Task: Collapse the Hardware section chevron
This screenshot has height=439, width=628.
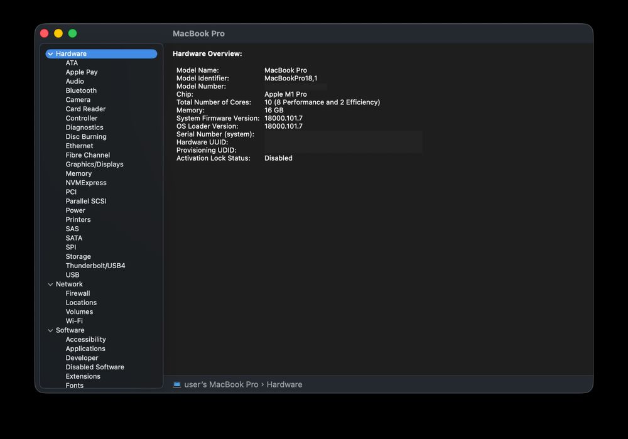Action: [x=50, y=53]
